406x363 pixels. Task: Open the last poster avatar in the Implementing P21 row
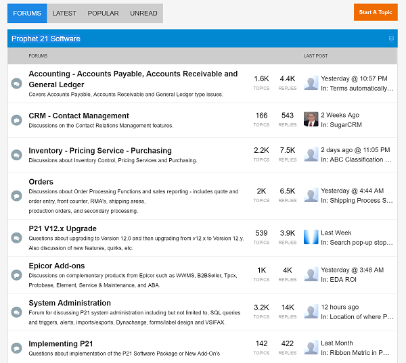tap(311, 347)
